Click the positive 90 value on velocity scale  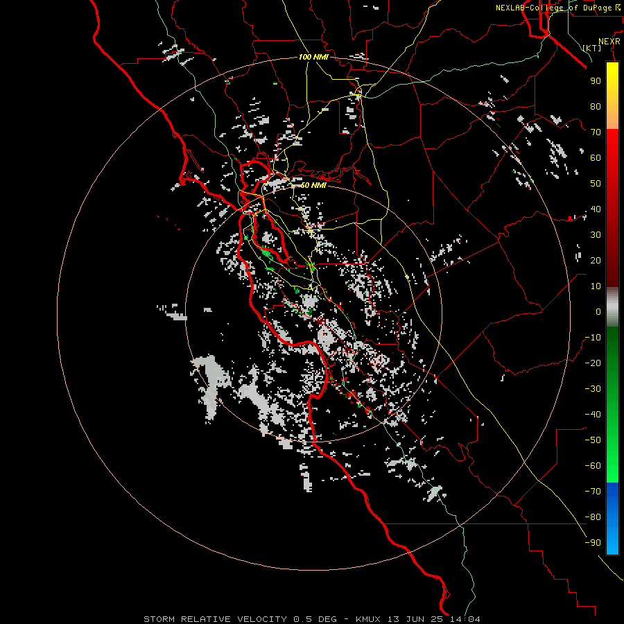point(596,81)
